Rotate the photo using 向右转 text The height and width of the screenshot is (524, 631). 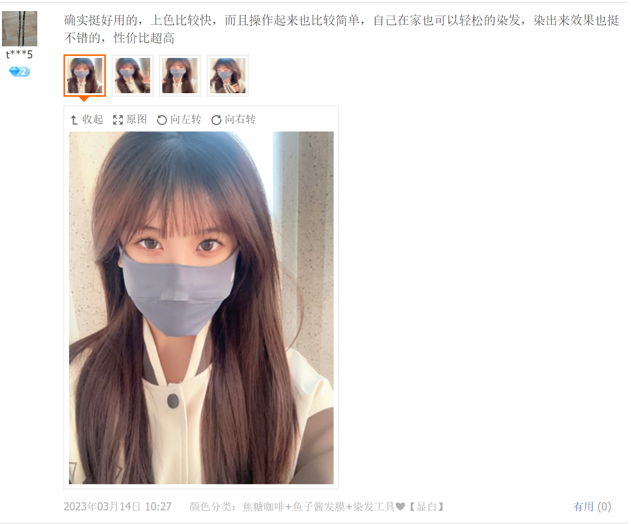click(x=240, y=119)
